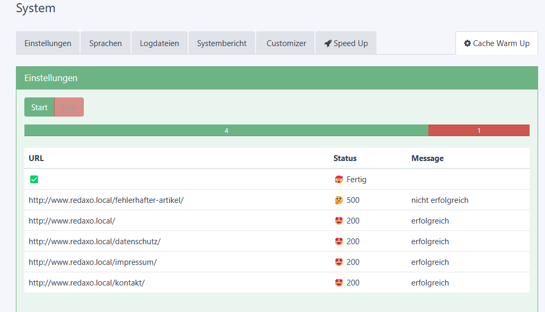Screen dimensions: 545x312
Task: Click the gear icon on Cache Warm Up
Action: pos(468,43)
